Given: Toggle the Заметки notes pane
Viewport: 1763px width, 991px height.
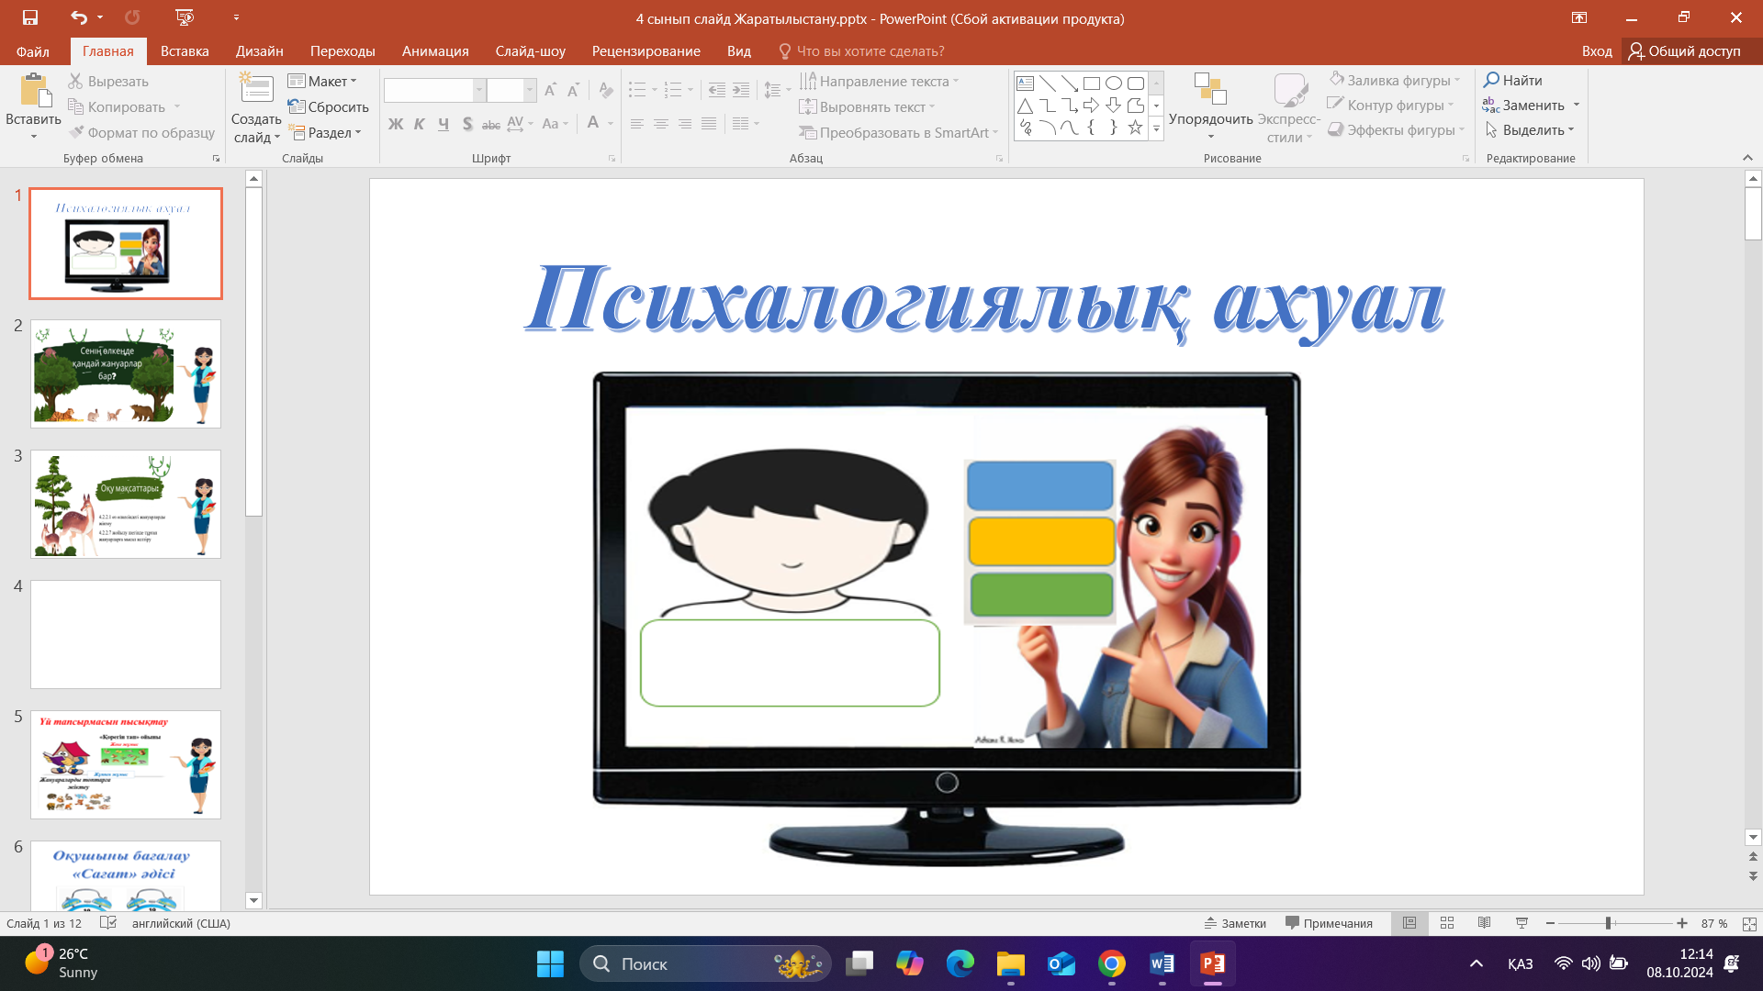Looking at the screenshot, I should (1235, 923).
